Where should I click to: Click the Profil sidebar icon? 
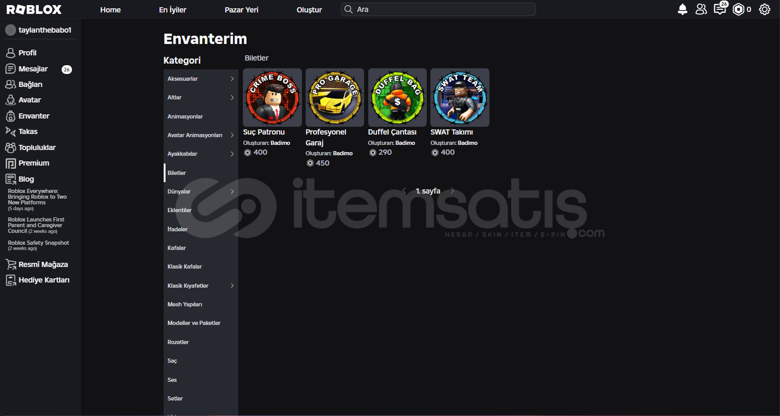[10, 53]
